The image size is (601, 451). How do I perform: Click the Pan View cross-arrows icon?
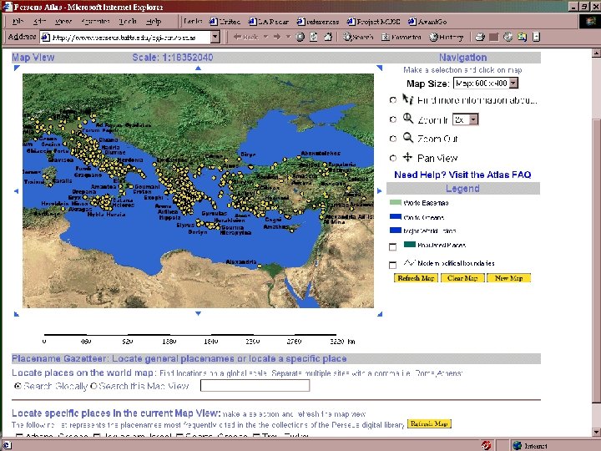click(x=407, y=157)
